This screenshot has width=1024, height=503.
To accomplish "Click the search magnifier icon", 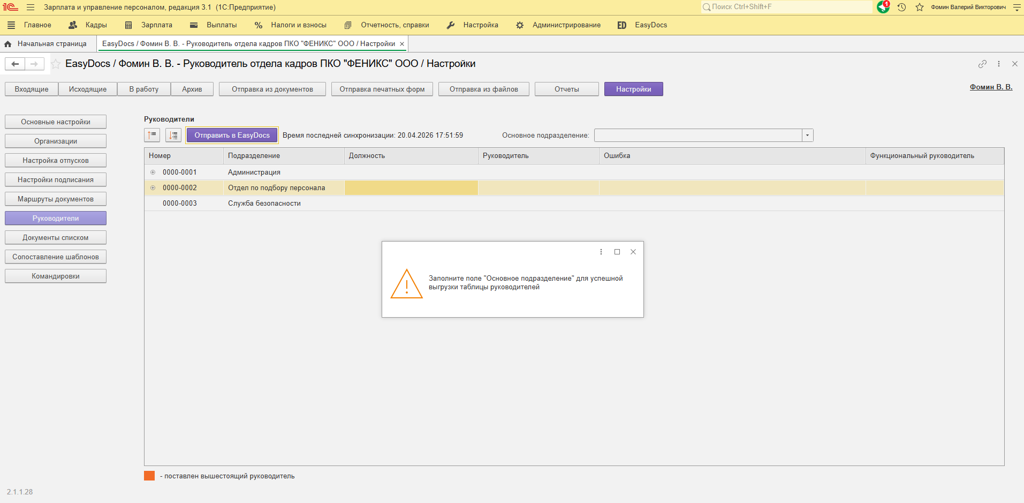I will 707,7.
